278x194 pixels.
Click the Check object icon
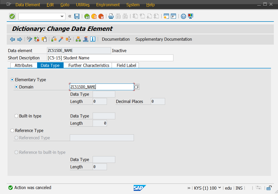(54, 39)
